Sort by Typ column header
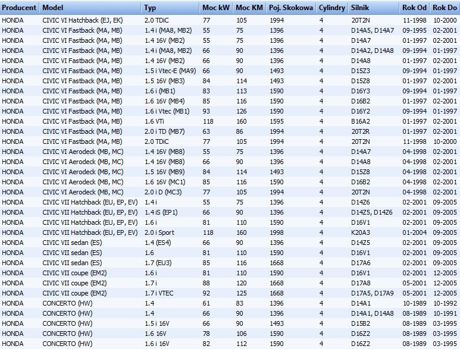Viewport: 460px width, 349px height. (x=171, y=8)
